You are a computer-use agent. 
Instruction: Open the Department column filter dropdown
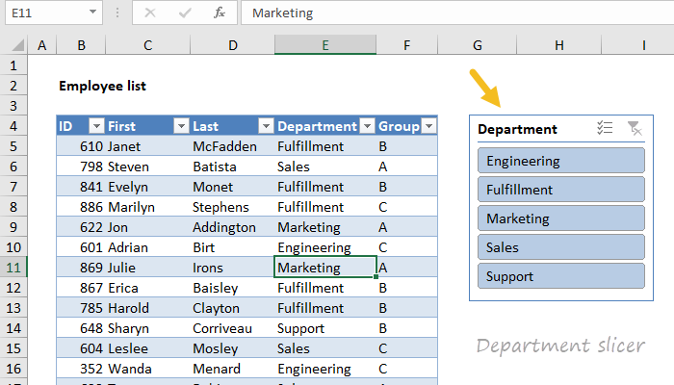click(x=367, y=126)
